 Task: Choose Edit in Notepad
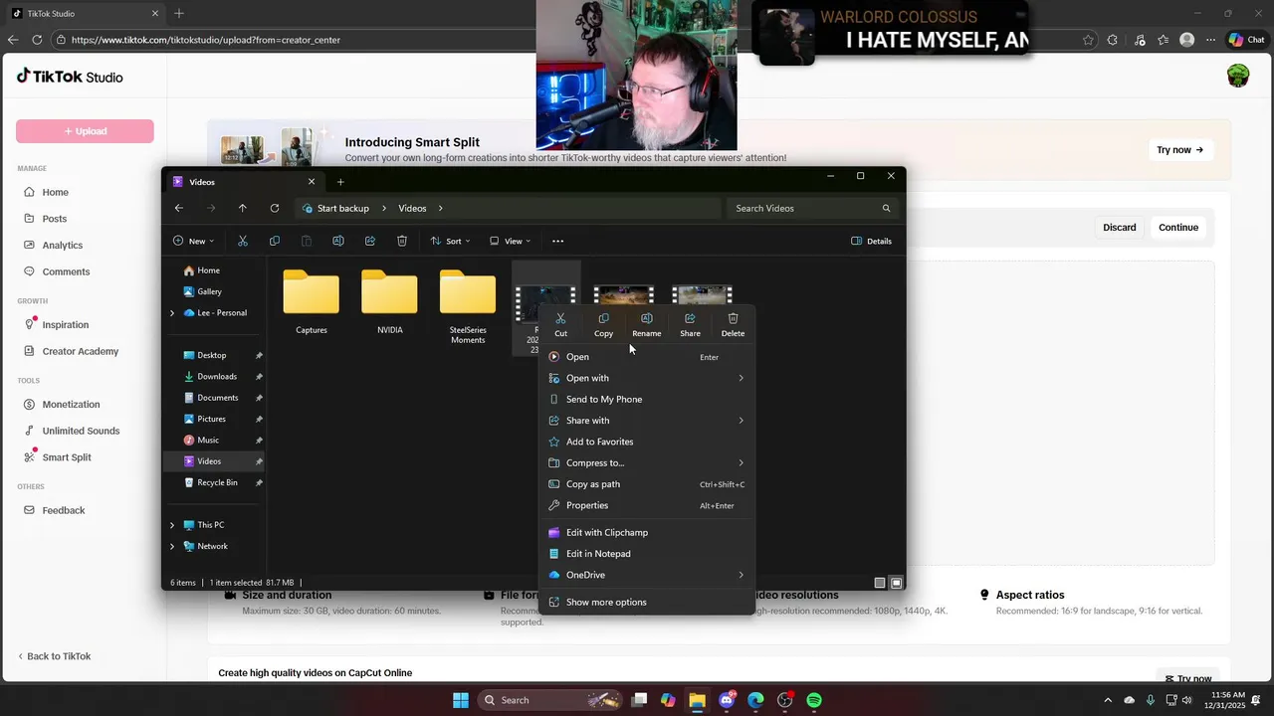[647, 554]
